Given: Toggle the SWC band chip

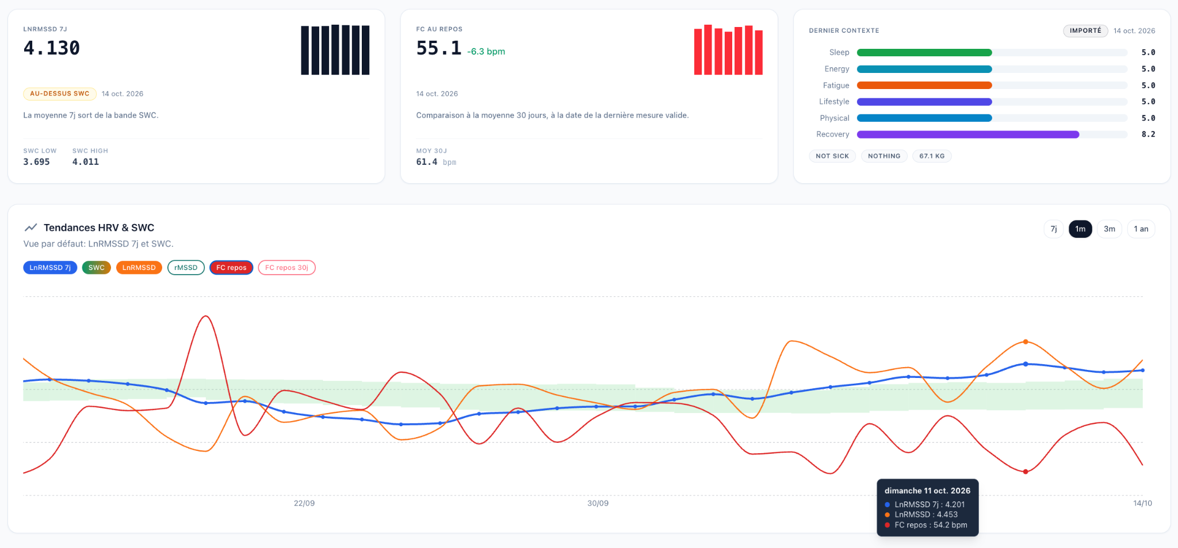Looking at the screenshot, I should [x=97, y=268].
